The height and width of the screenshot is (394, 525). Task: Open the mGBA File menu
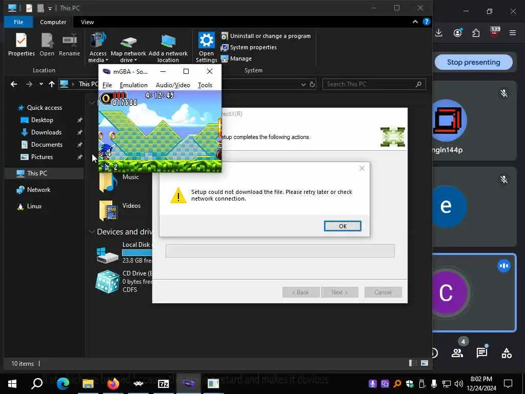tap(107, 85)
